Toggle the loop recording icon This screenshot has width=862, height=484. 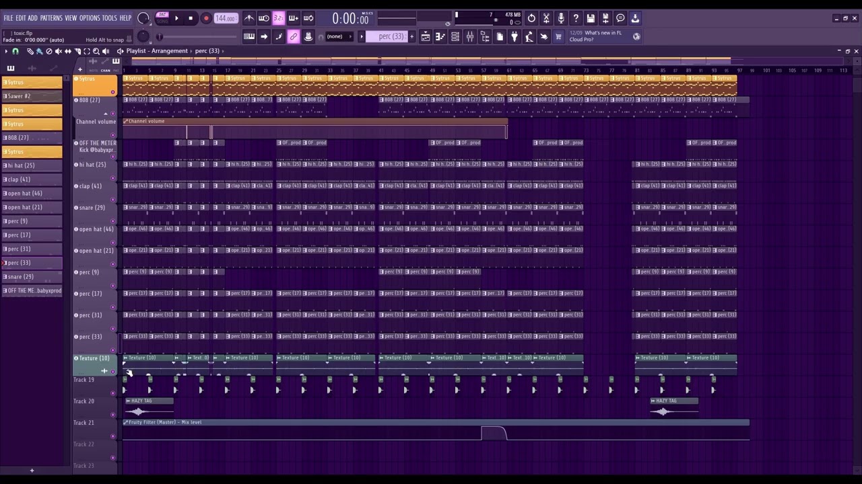click(308, 18)
